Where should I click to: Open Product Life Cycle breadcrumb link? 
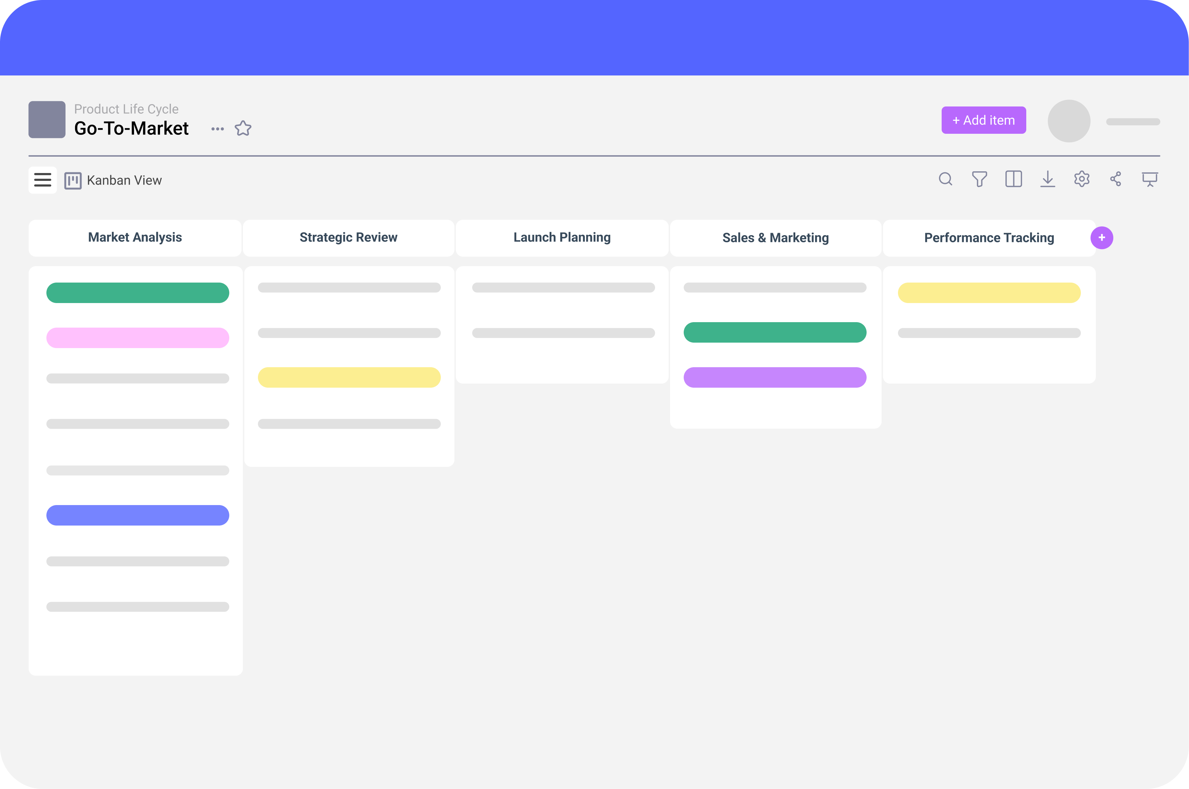pyautogui.click(x=126, y=109)
